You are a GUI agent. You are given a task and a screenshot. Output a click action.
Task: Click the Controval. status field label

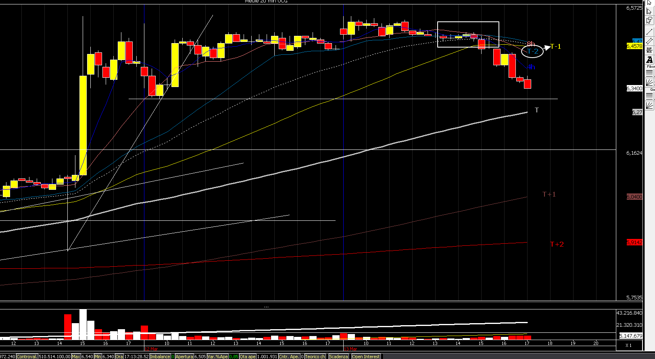coord(27,357)
